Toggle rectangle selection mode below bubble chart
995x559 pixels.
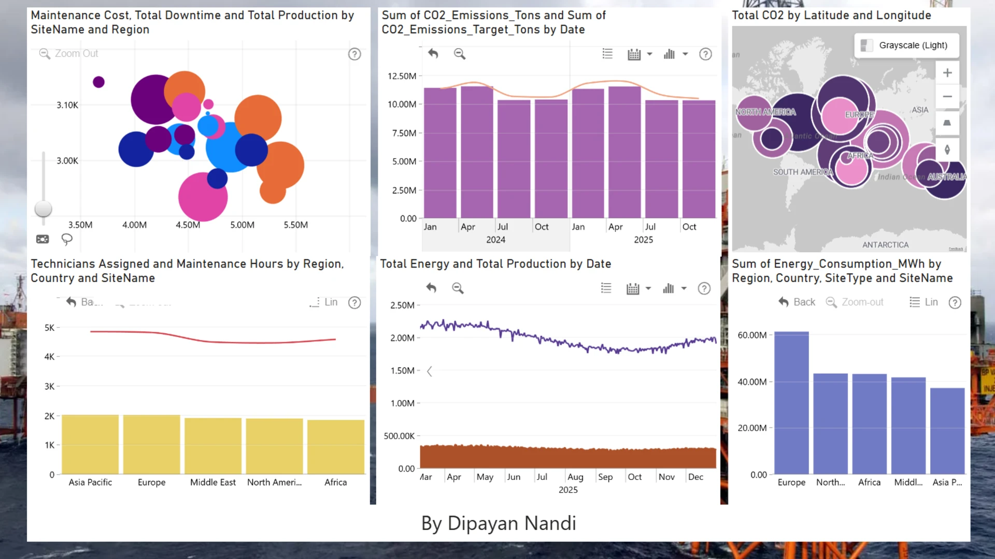[x=42, y=239]
